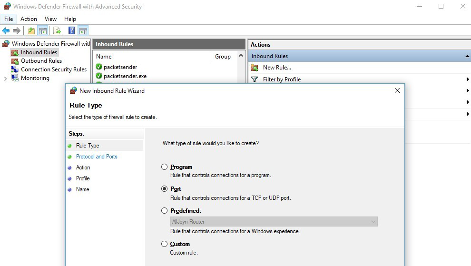Open the Action menu
The width and height of the screenshot is (471, 266).
pyautogui.click(x=29, y=19)
